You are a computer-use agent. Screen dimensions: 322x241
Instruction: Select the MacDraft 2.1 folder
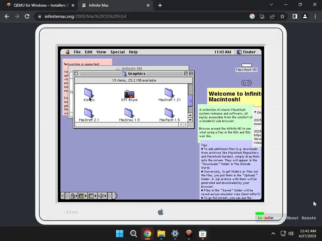(88, 113)
